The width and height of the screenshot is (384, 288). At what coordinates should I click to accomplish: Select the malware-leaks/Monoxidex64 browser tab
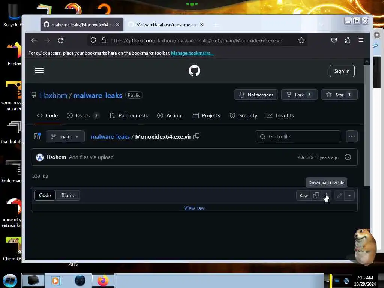(82, 24)
